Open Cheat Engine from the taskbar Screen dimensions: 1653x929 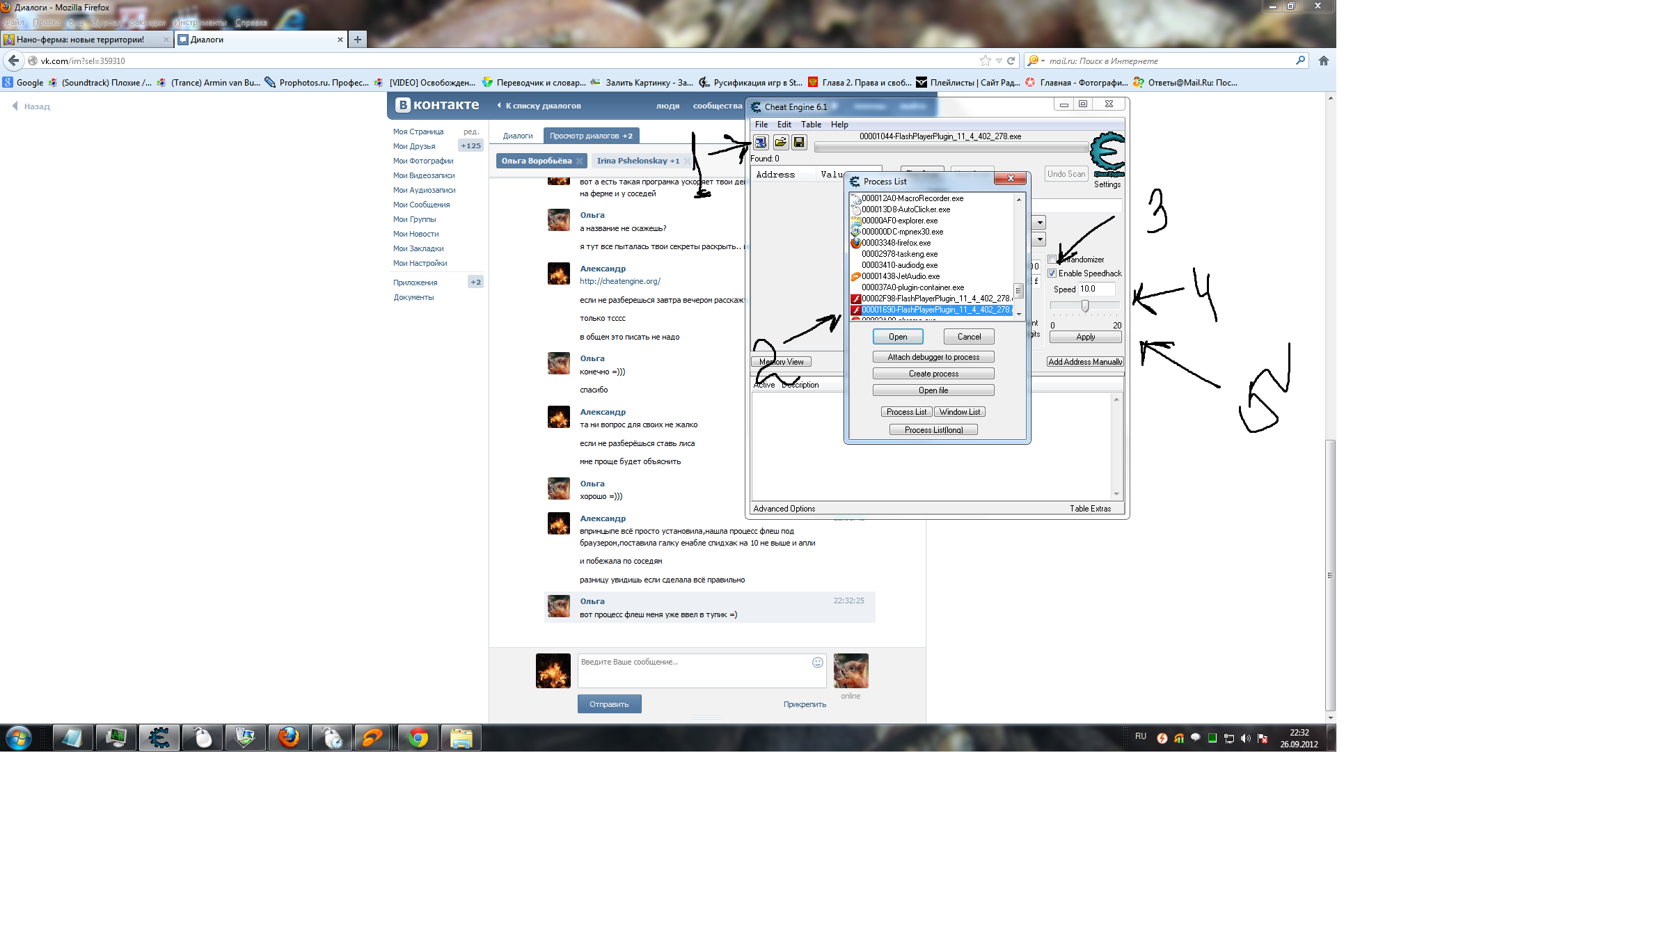tap(159, 738)
